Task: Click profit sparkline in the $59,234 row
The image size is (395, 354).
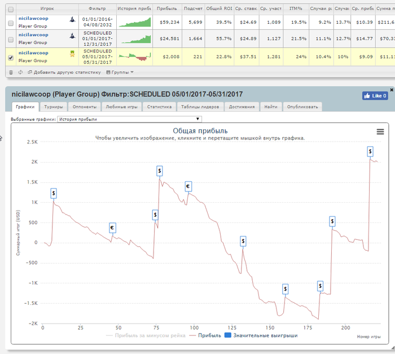Action: pyautogui.click(x=135, y=22)
